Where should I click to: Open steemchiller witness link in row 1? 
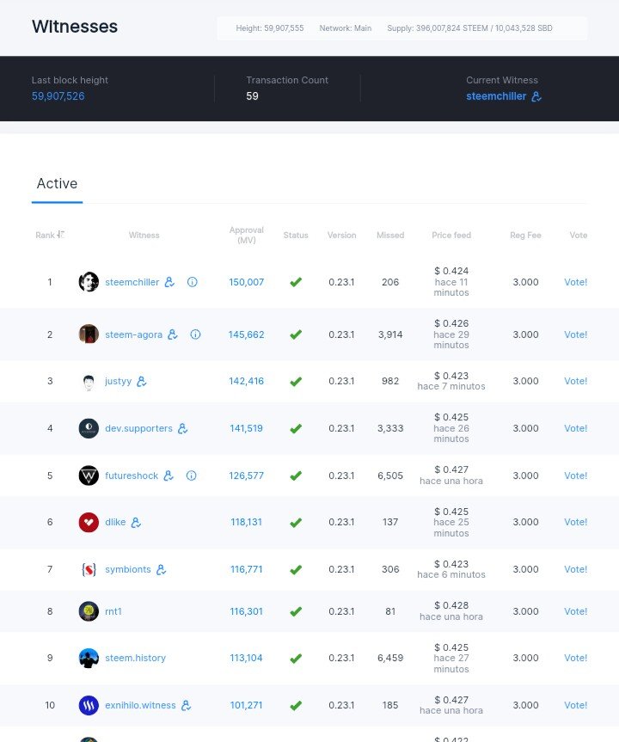pos(132,282)
